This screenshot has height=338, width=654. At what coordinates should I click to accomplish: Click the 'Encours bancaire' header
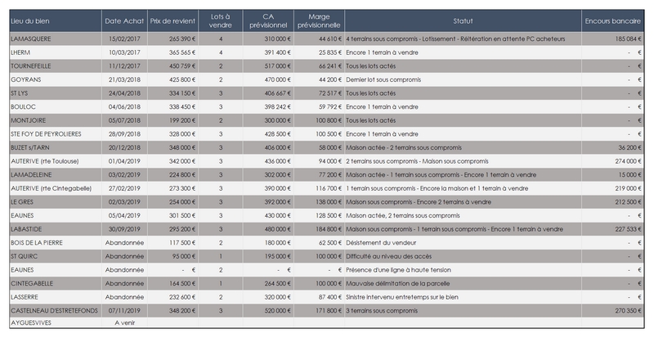pyautogui.click(x=612, y=21)
